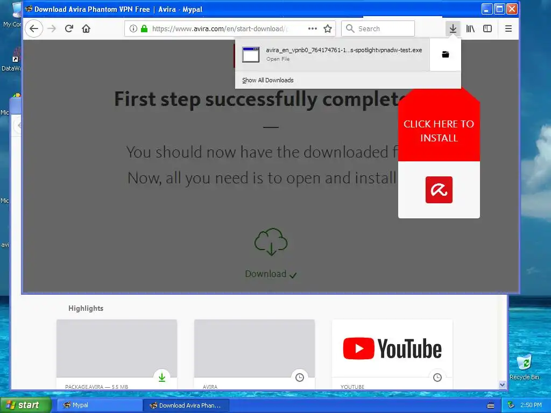This screenshot has width=551, height=413.
Task: Open the Library bookshelf icon
Action: [x=470, y=29]
